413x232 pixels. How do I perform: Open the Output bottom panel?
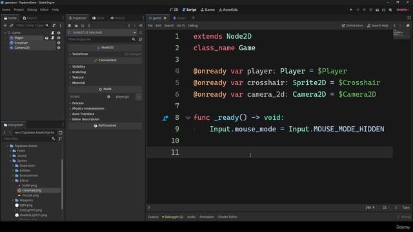point(153,217)
